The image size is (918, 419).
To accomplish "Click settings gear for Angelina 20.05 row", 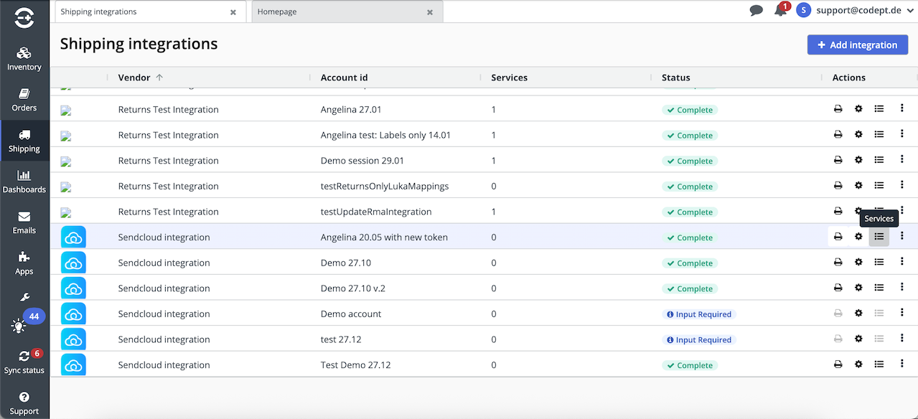I will pos(858,237).
